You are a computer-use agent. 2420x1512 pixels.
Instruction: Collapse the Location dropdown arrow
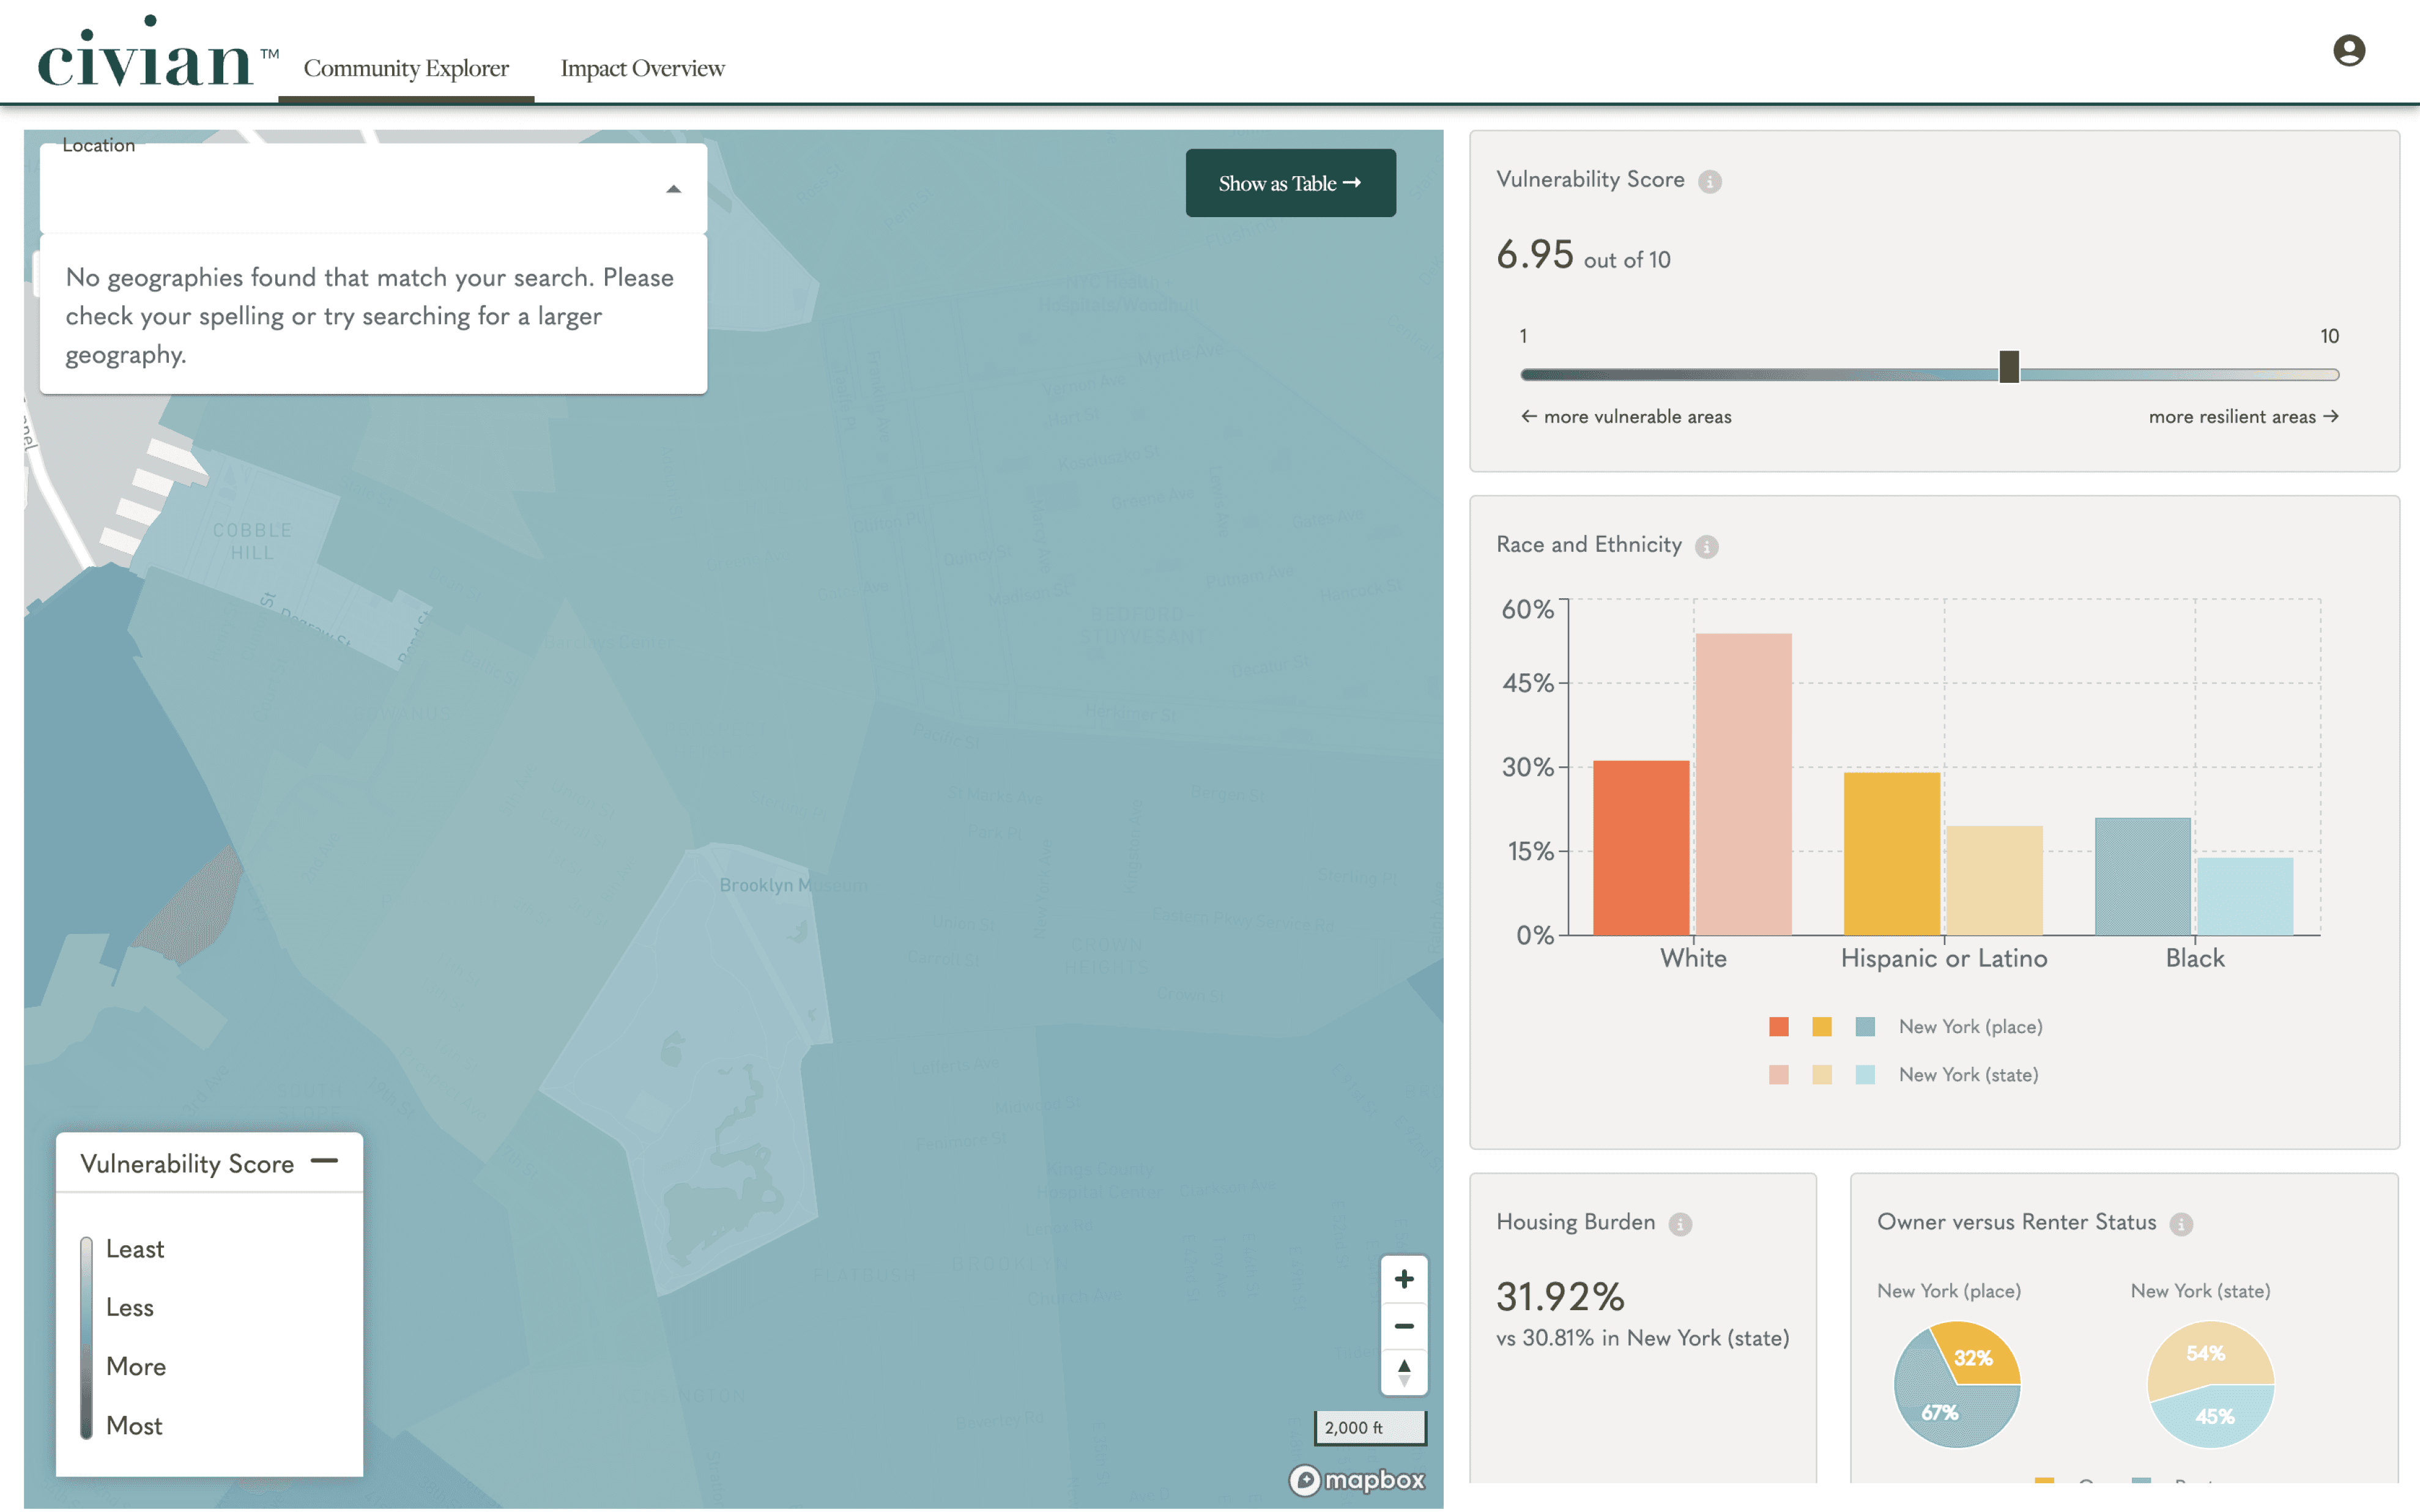(674, 189)
